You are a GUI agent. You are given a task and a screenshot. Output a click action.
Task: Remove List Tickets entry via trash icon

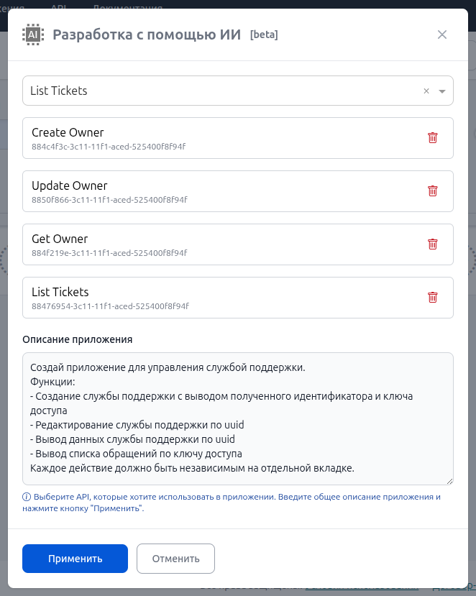433,297
